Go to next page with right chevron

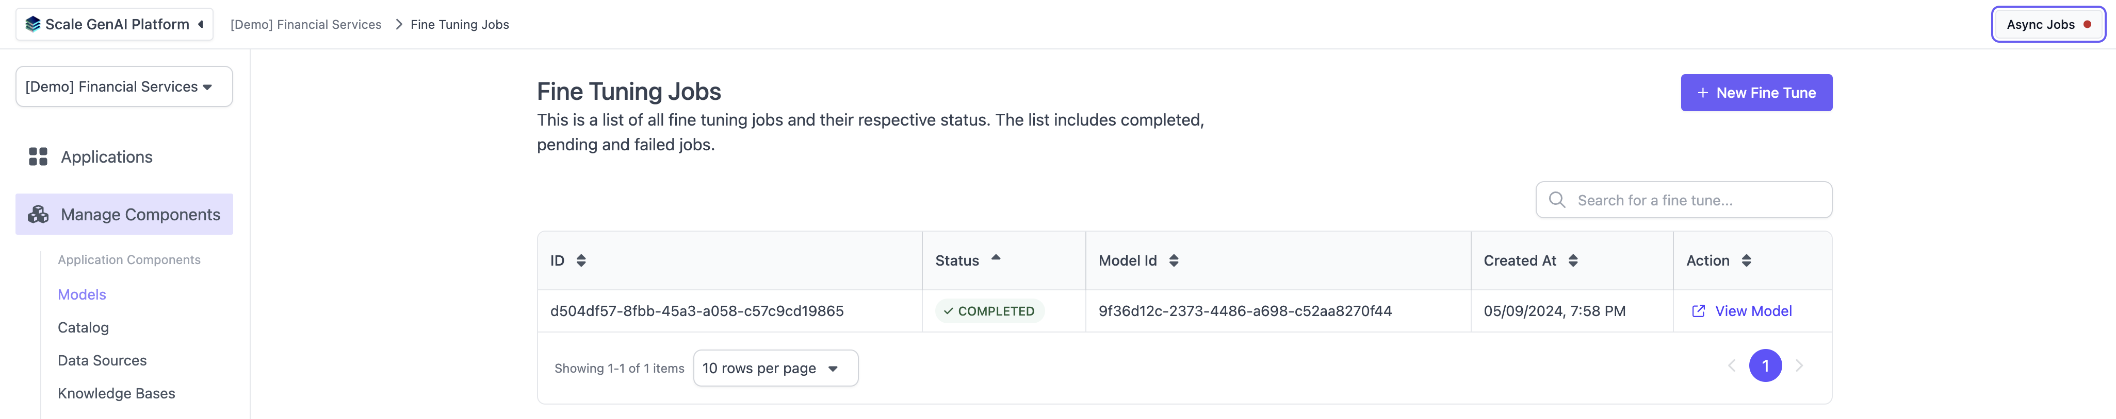tap(1799, 365)
